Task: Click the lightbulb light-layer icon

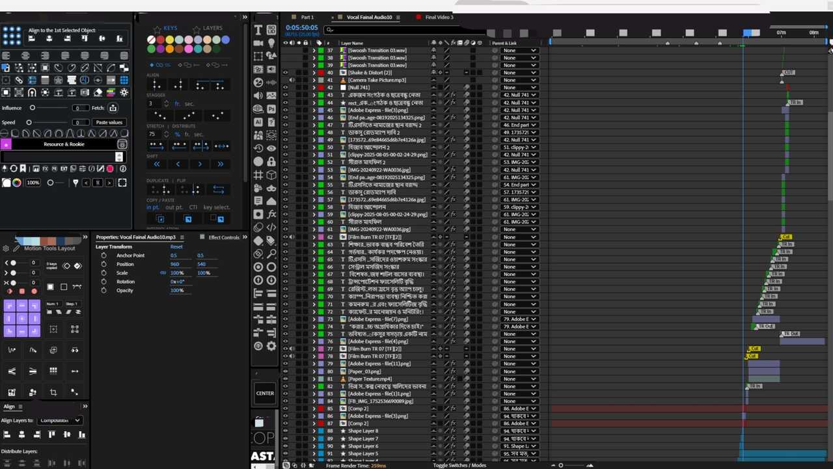Action: tap(271, 43)
